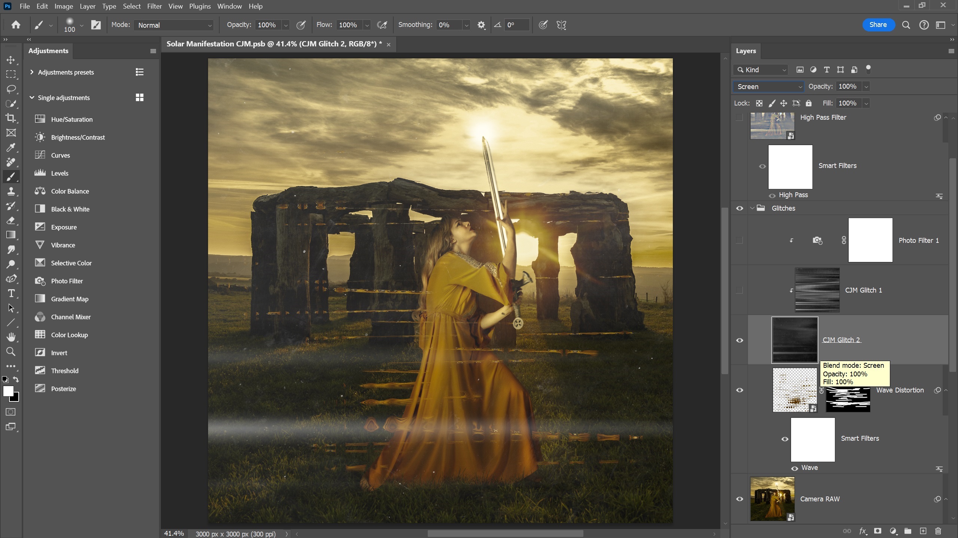
Task: Expand the Adjustments presets section
Action: [32, 72]
